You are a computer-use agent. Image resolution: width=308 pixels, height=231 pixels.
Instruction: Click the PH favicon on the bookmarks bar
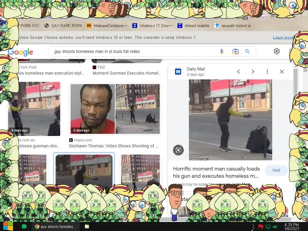coord(89,26)
